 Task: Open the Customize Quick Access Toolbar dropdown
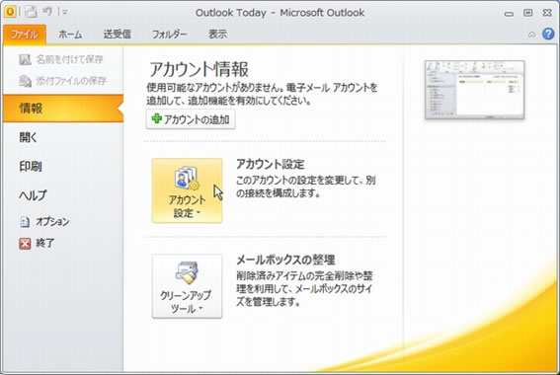[64, 12]
